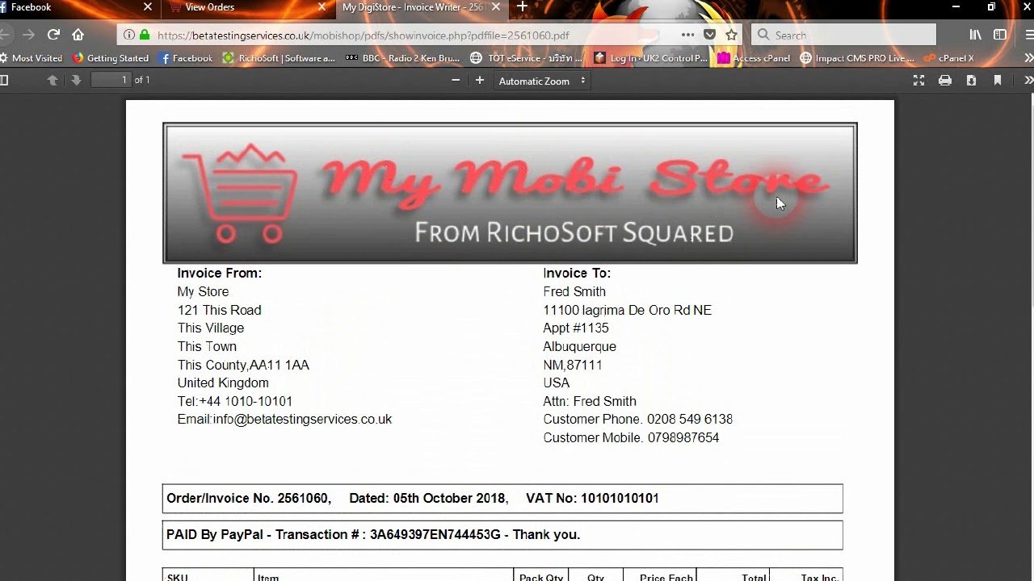Click the Albuquerque city line

tap(579, 346)
